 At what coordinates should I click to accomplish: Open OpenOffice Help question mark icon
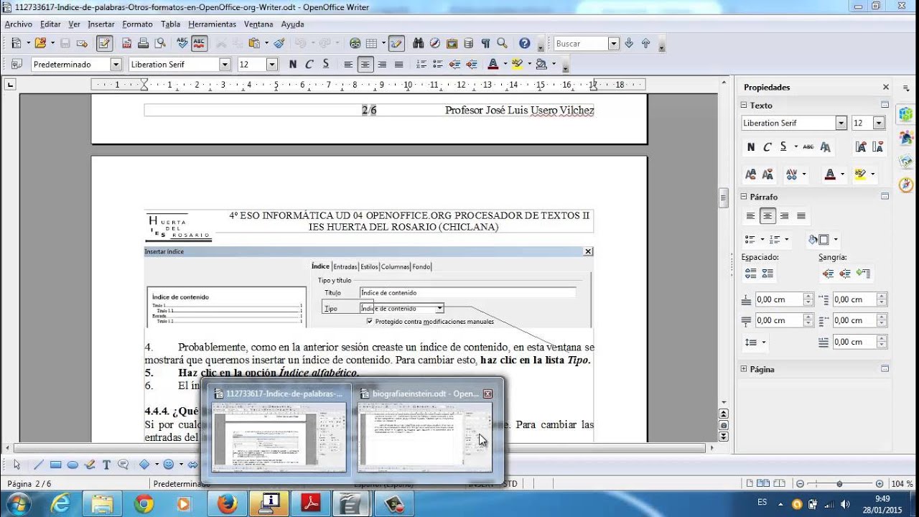click(524, 43)
